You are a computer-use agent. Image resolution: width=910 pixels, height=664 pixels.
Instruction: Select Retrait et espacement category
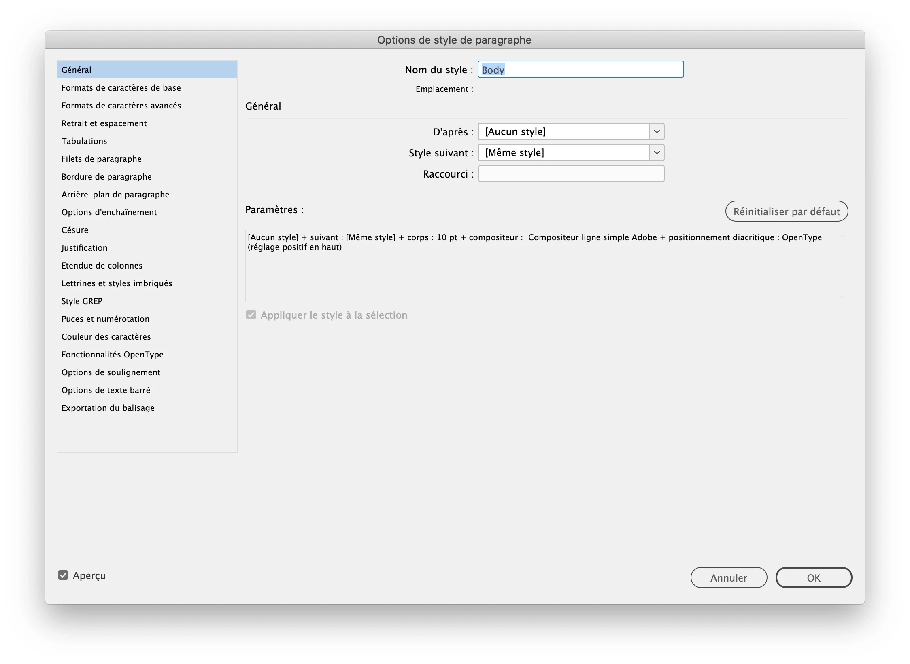(104, 123)
